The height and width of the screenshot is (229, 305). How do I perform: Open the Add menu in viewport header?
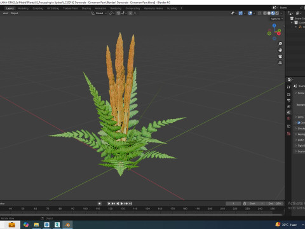coord(5,13)
